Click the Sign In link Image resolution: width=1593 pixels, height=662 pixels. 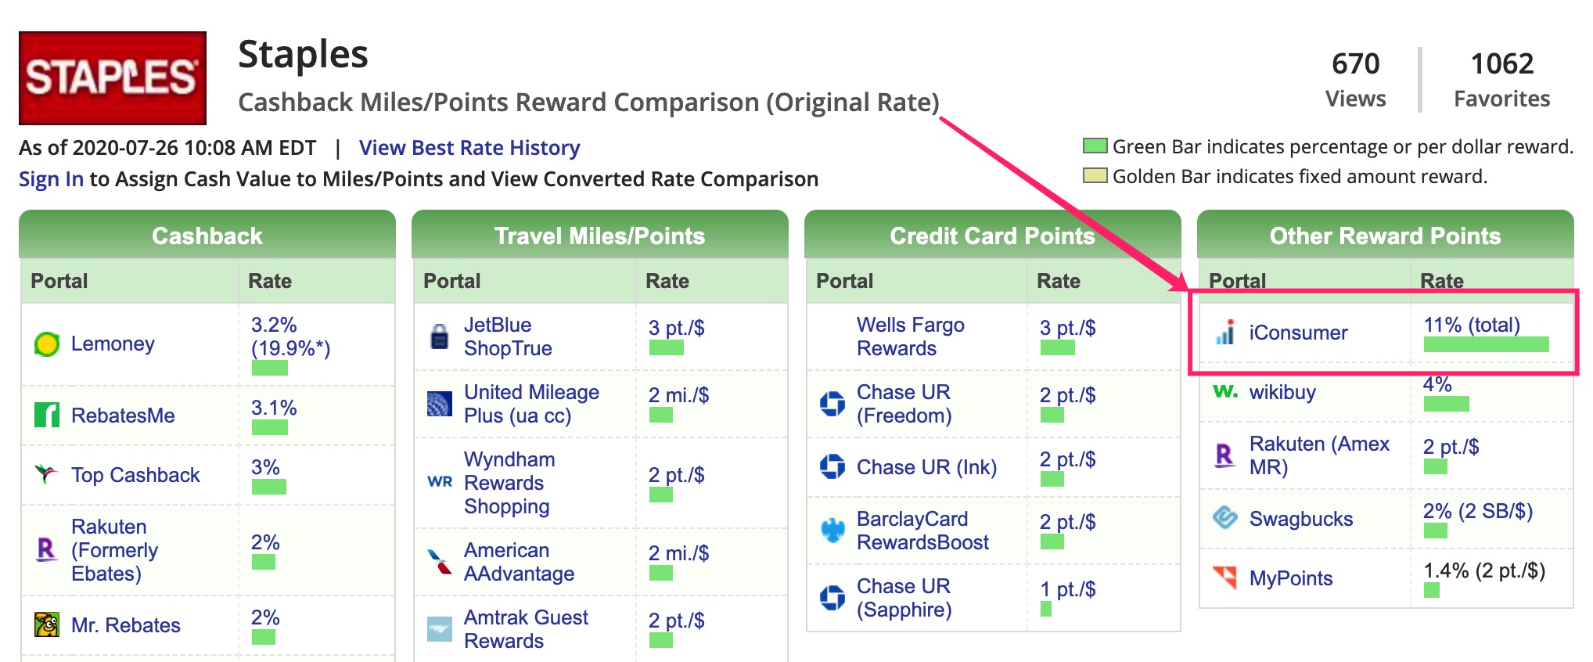tap(51, 179)
